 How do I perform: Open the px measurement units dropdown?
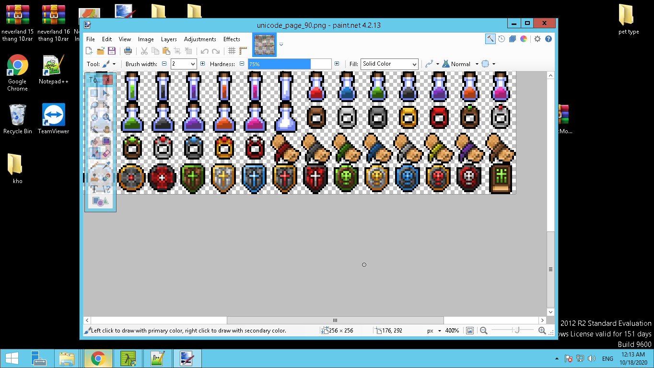click(x=434, y=331)
